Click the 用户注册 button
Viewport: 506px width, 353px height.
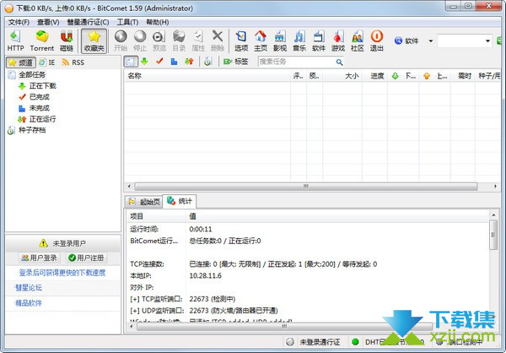point(86,258)
